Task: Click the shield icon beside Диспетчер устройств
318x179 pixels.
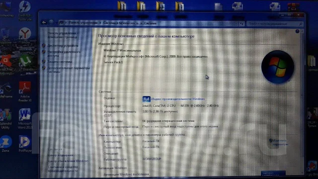Action: (44, 45)
